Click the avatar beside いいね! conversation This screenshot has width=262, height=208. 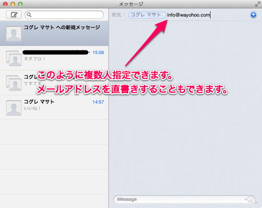point(14,108)
